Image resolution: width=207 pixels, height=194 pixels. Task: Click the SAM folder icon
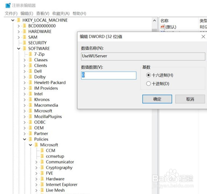(24, 37)
